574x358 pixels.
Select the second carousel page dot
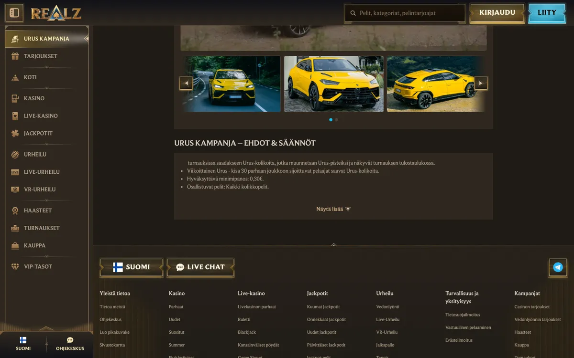point(337,120)
